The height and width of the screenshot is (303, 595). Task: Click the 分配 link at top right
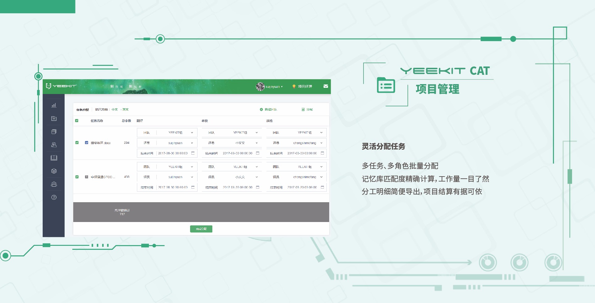[x=307, y=109]
